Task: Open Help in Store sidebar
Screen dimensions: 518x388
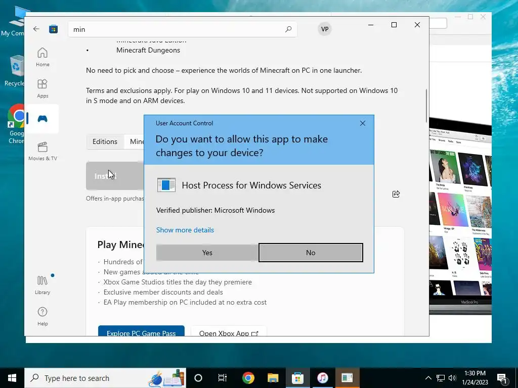Action: point(42,316)
